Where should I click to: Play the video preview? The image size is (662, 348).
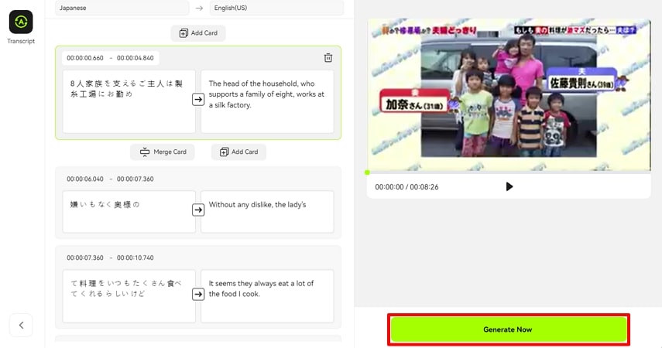coord(509,186)
